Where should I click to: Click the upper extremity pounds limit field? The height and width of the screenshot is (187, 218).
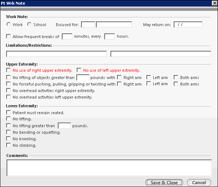pos(83,78)
